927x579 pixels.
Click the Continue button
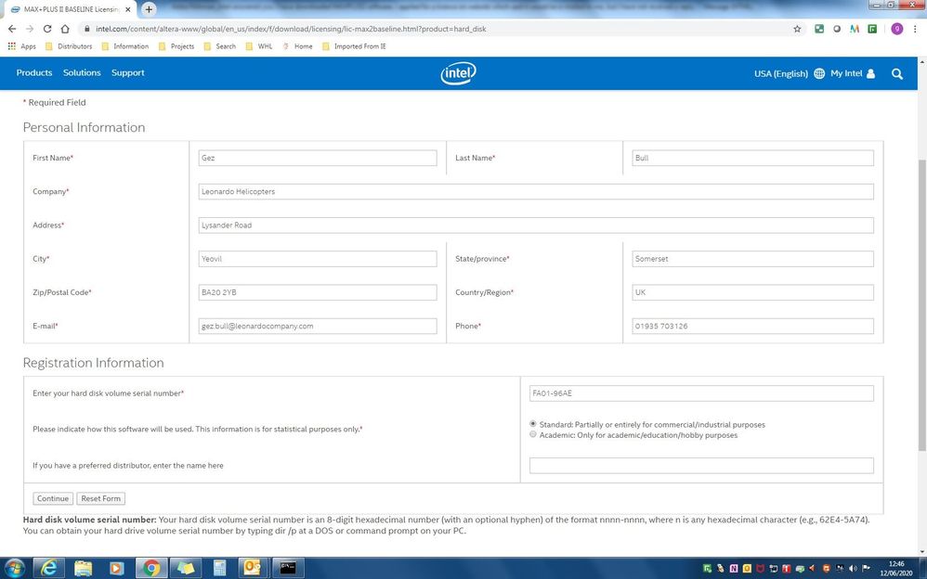click(x=53, y=498)
